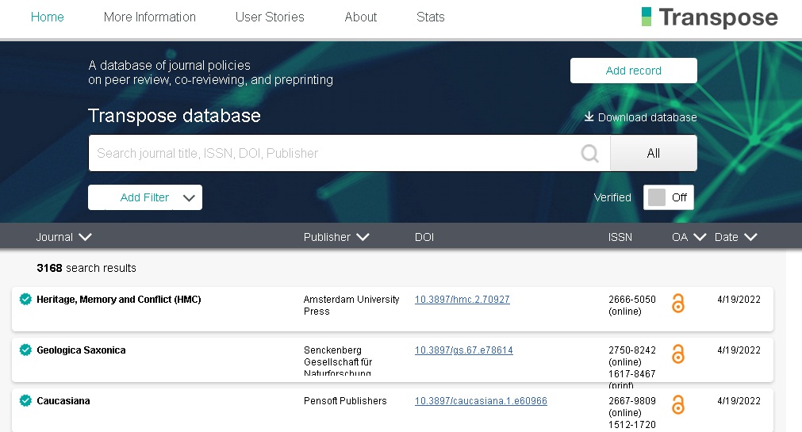The width and height of the screenshot is (802, 432).
Task: Click date 4/19/2022 in Heritage row
Action: pyautogui.click(x=739, y=299)
